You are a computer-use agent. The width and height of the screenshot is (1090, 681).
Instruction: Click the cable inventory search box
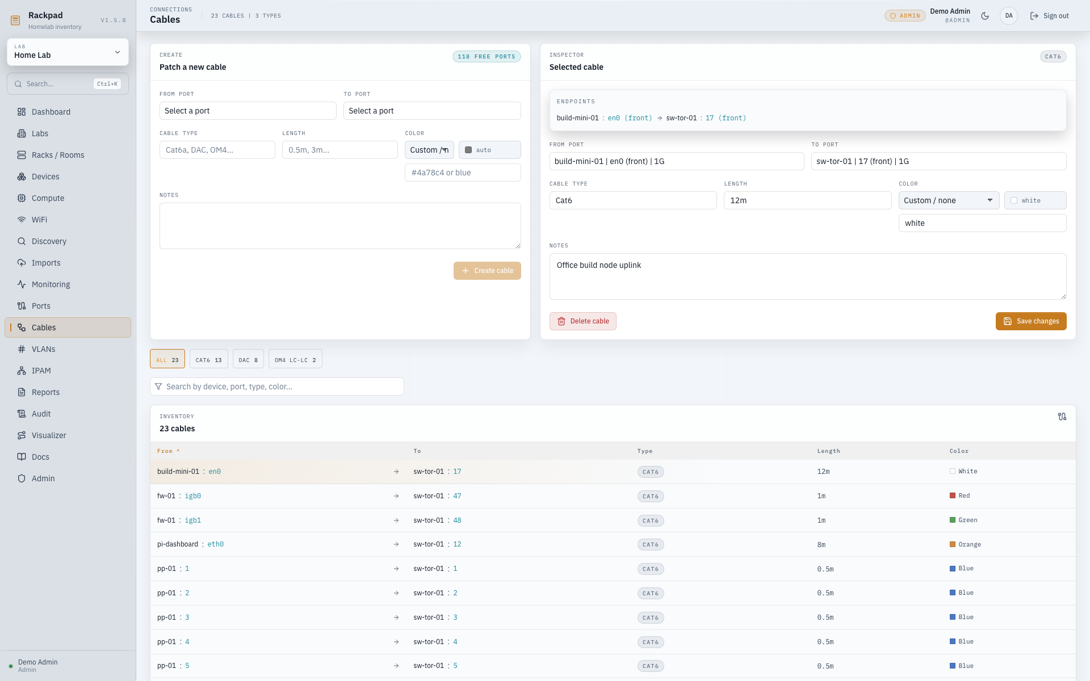pos(277,386)
